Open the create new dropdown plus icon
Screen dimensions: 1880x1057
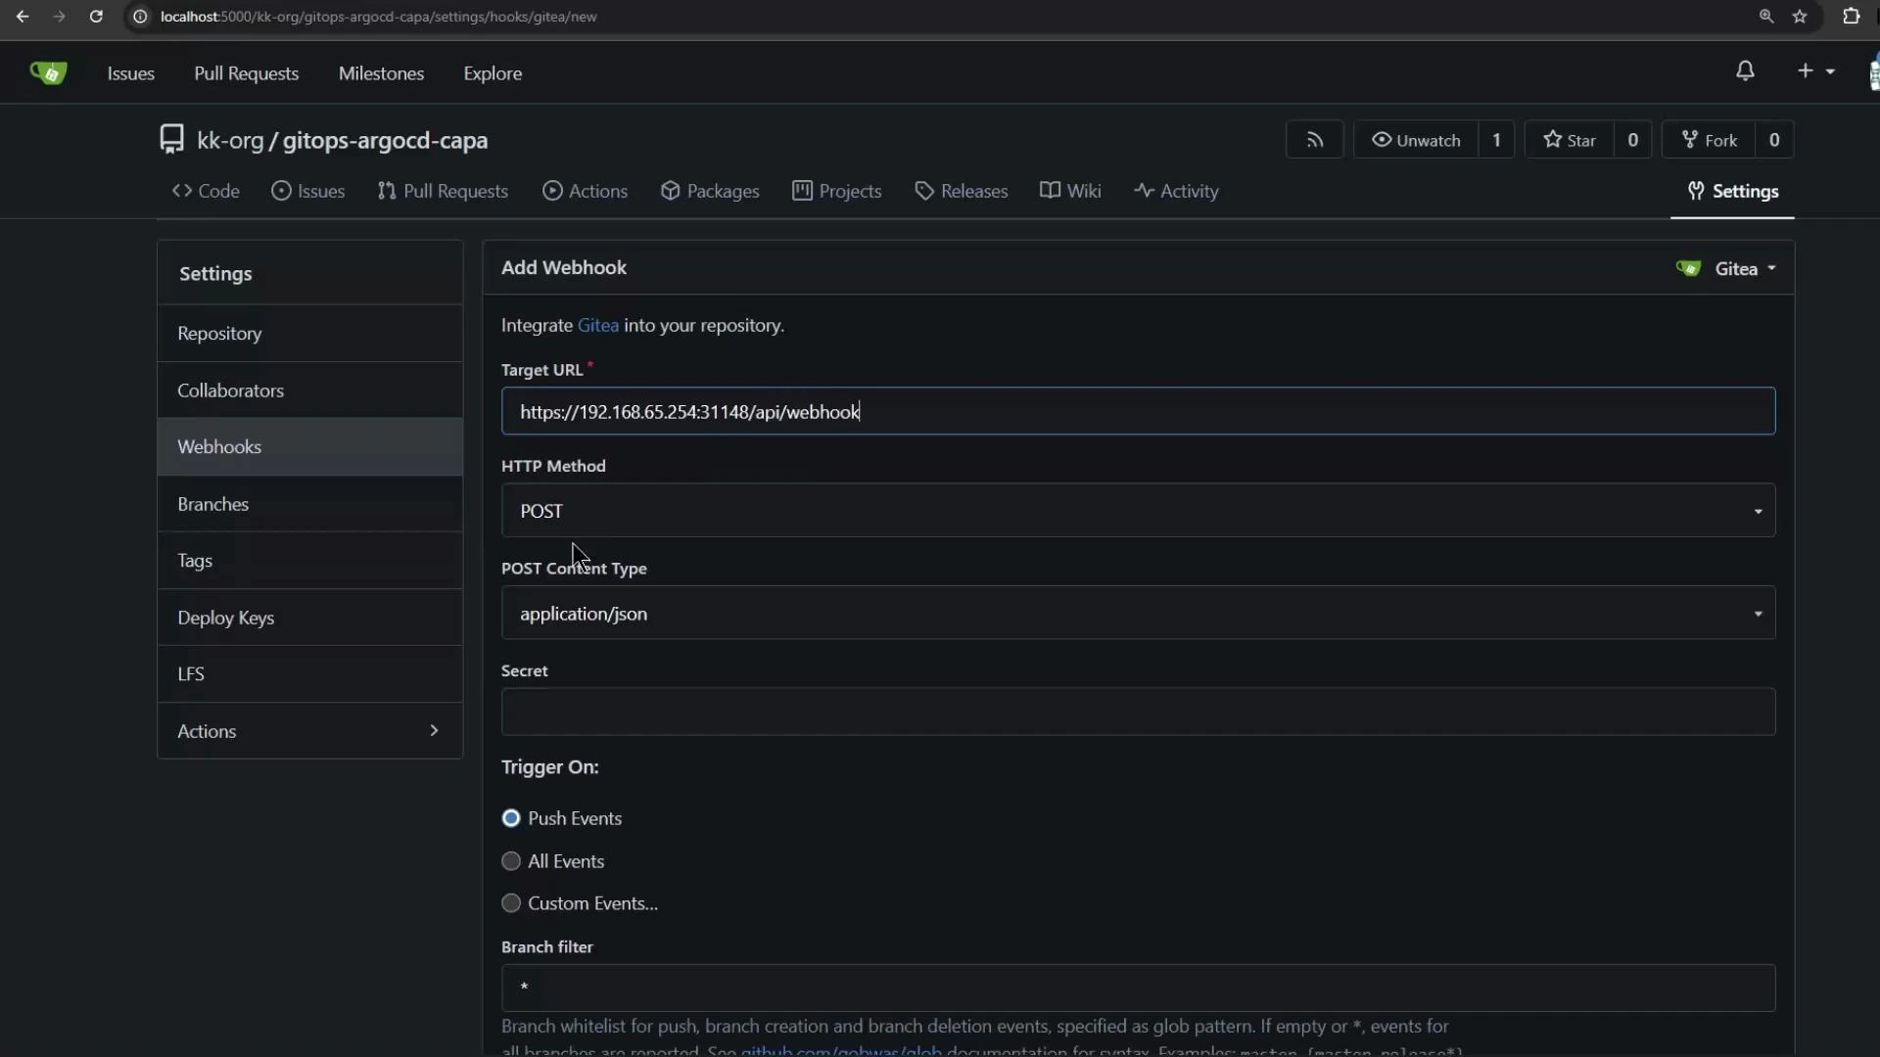[x=1807, y=70]
